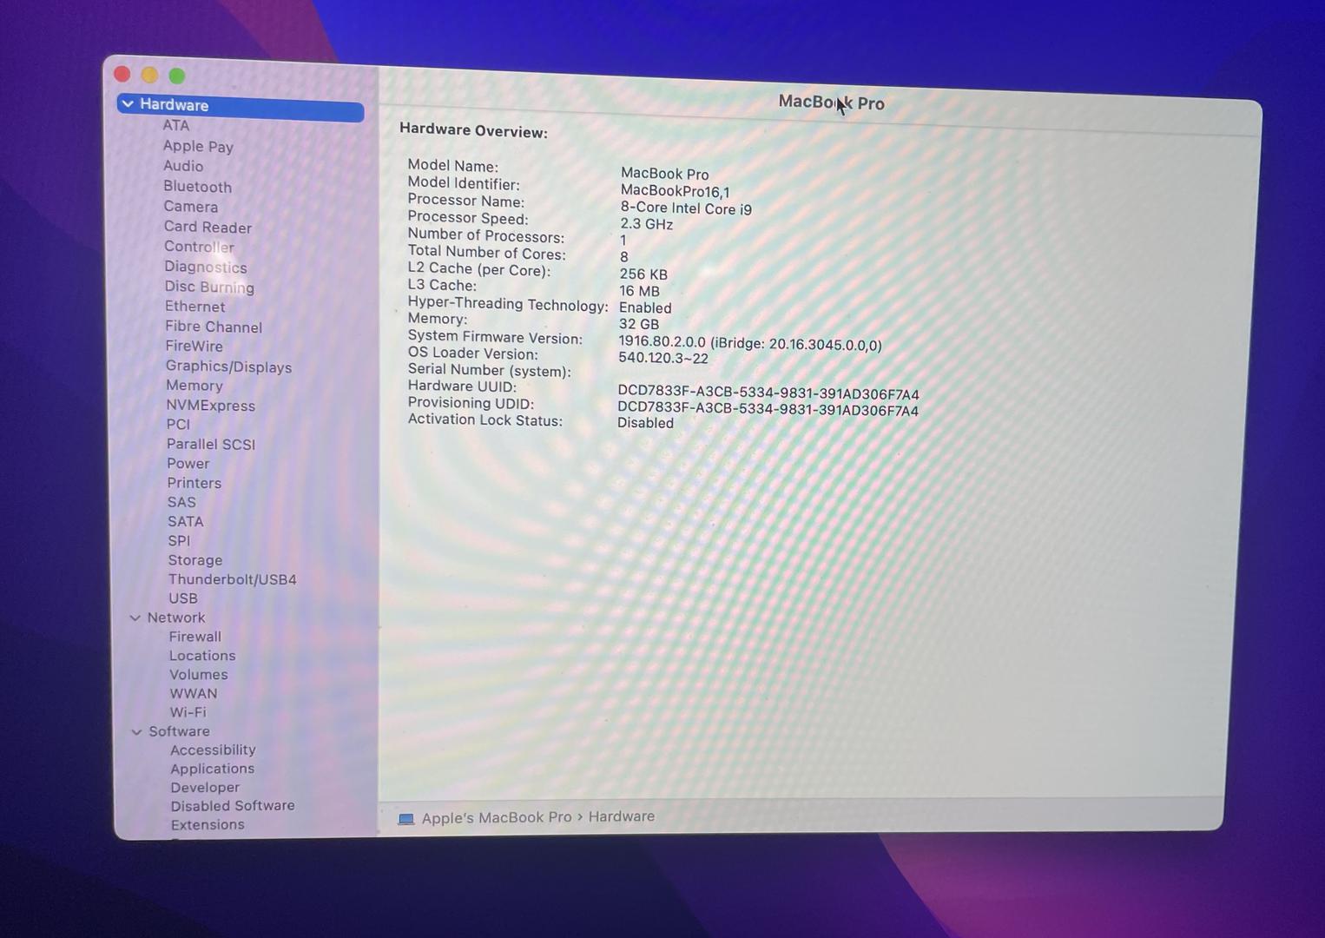Viewport: 1325px width, 938px height.
Task: Select Bluetooth in the sidebar
Action: coord(198,187)
